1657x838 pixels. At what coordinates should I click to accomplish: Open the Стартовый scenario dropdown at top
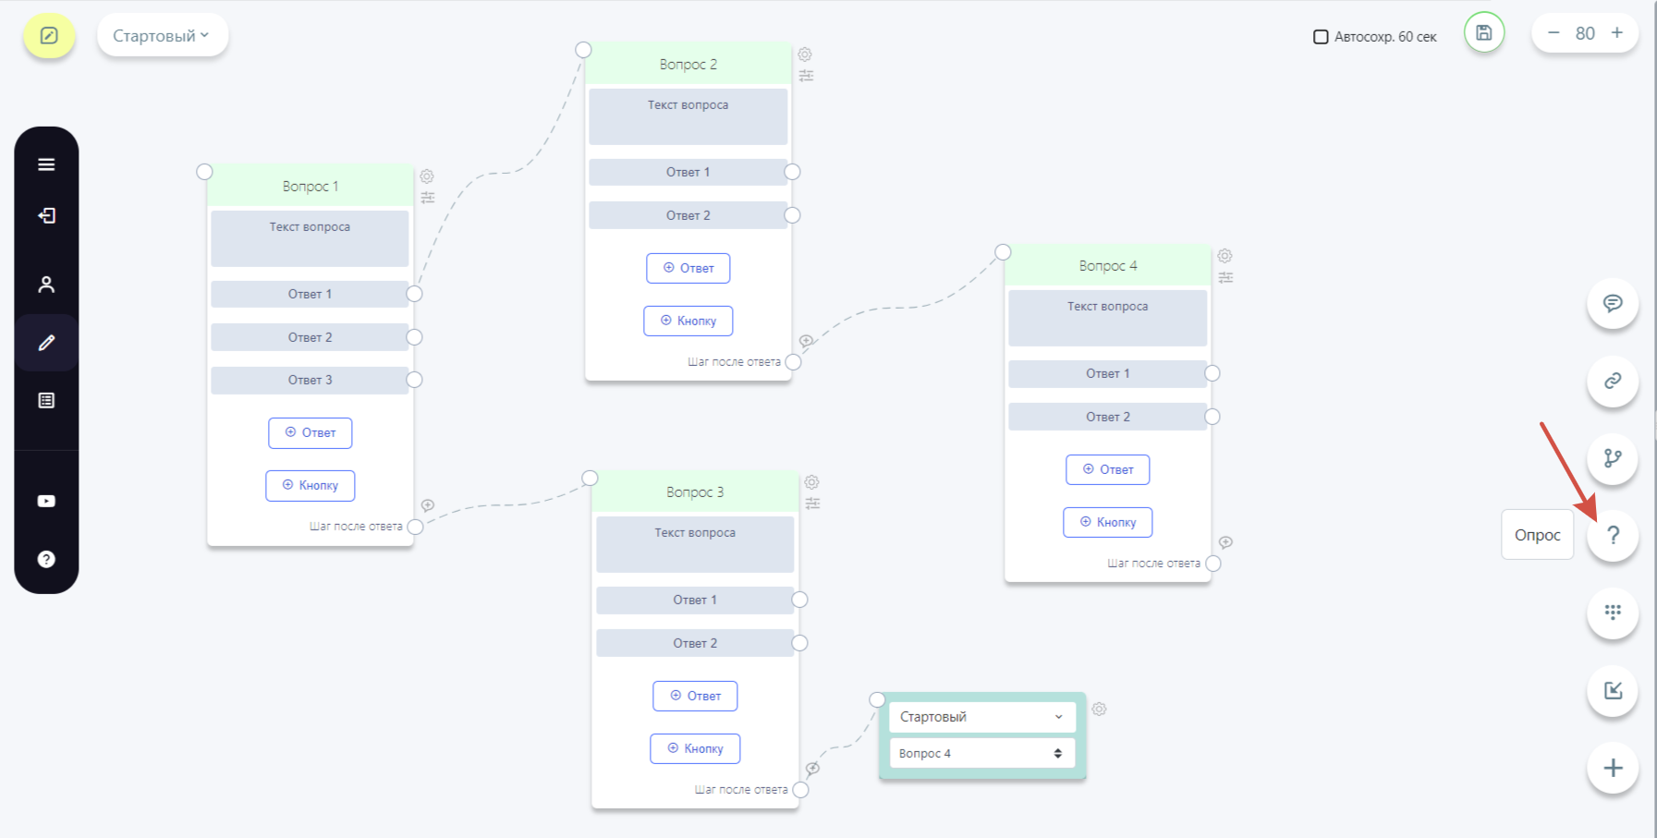pos(163,36)
